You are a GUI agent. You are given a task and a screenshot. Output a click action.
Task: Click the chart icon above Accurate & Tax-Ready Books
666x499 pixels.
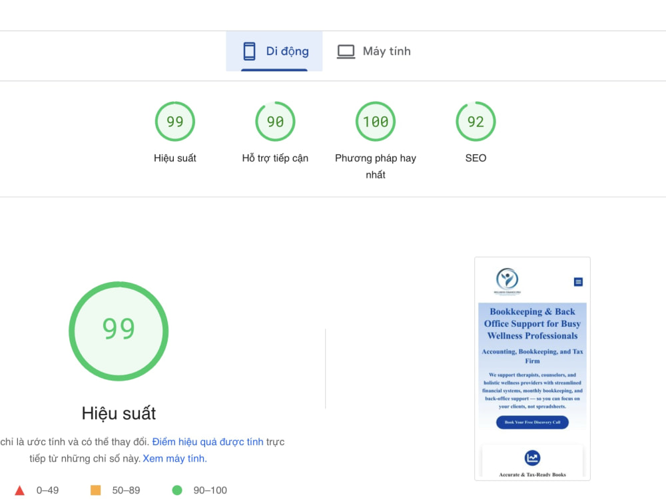[x=532, y=458]
